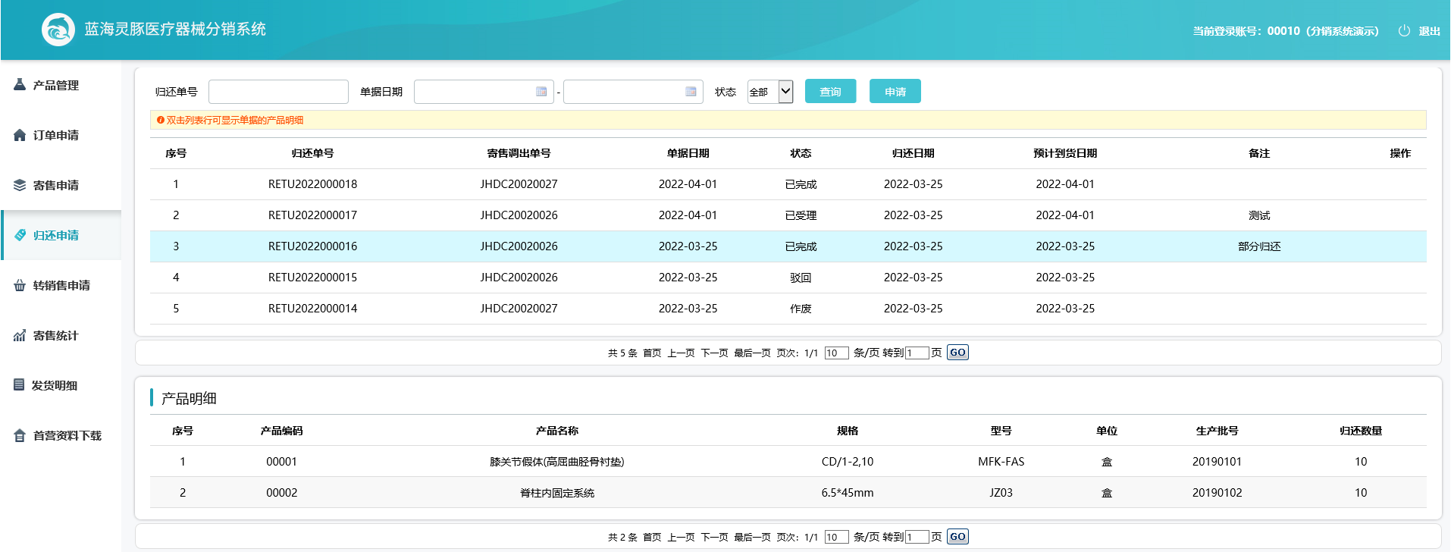Viewport: 1451px width, 552px height.
Task: Click 上一页 in return list pagination
Action: pyautogui.click(x=681, y=353)
